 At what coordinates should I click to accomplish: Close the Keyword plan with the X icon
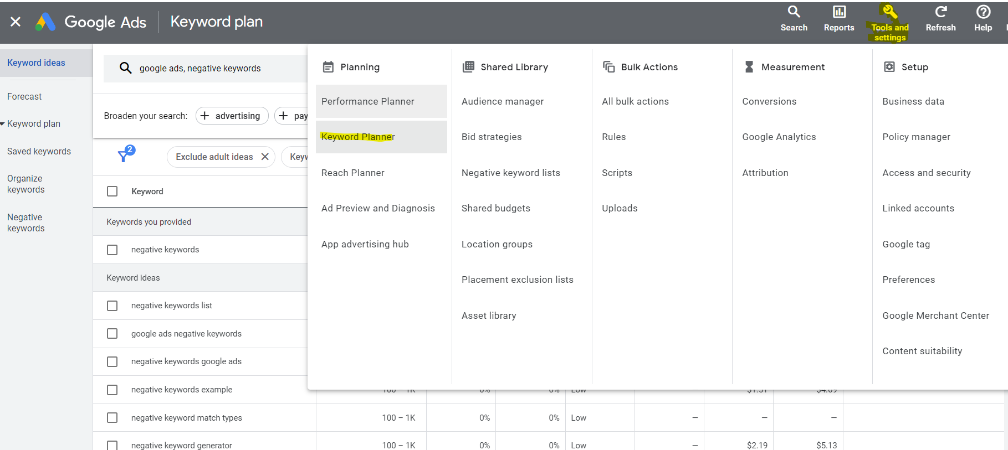click(16, 22)
